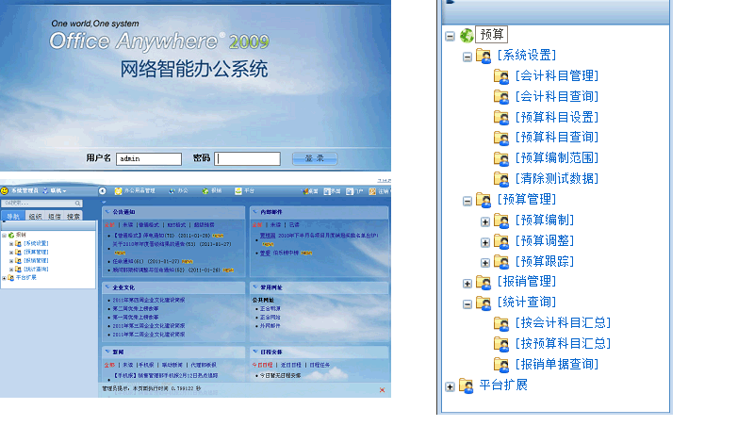Open the [会计科目查询] tree link
This screenshot has height=426, width=754.
pos(557,97)
